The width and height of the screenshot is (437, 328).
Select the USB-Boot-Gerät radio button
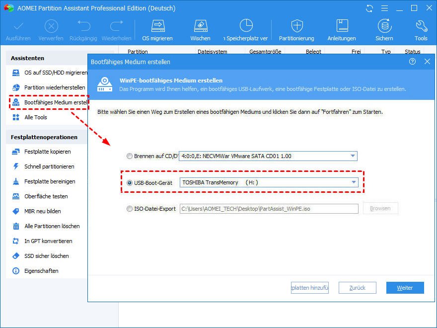point(129,183)
